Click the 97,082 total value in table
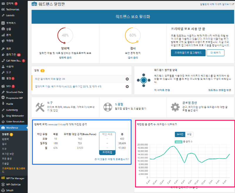Image resolution: width=235 pixels, height=193 pixels. coord(122,148)
